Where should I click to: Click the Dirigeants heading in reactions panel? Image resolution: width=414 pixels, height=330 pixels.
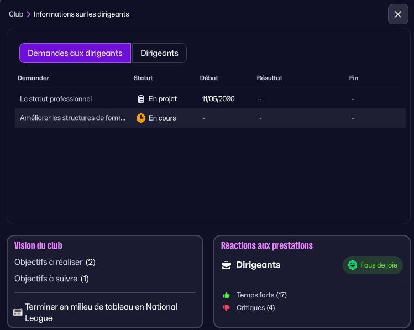point(258,265)
